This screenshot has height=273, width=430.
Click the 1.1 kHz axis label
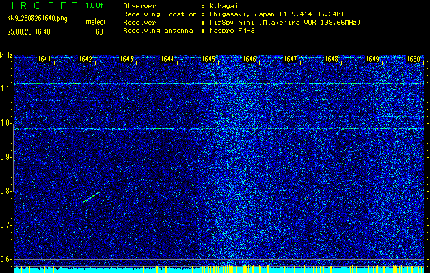point(5,89)
